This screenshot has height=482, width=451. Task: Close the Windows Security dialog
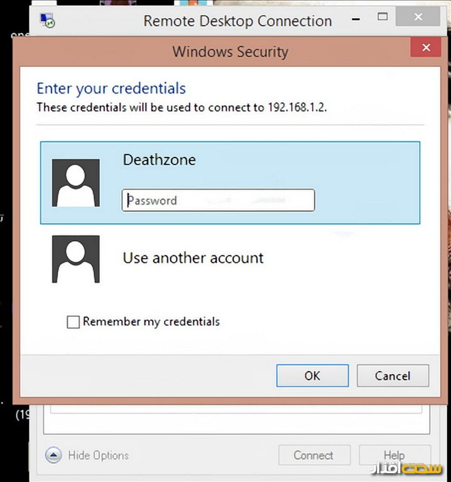(x=426, y=48)
